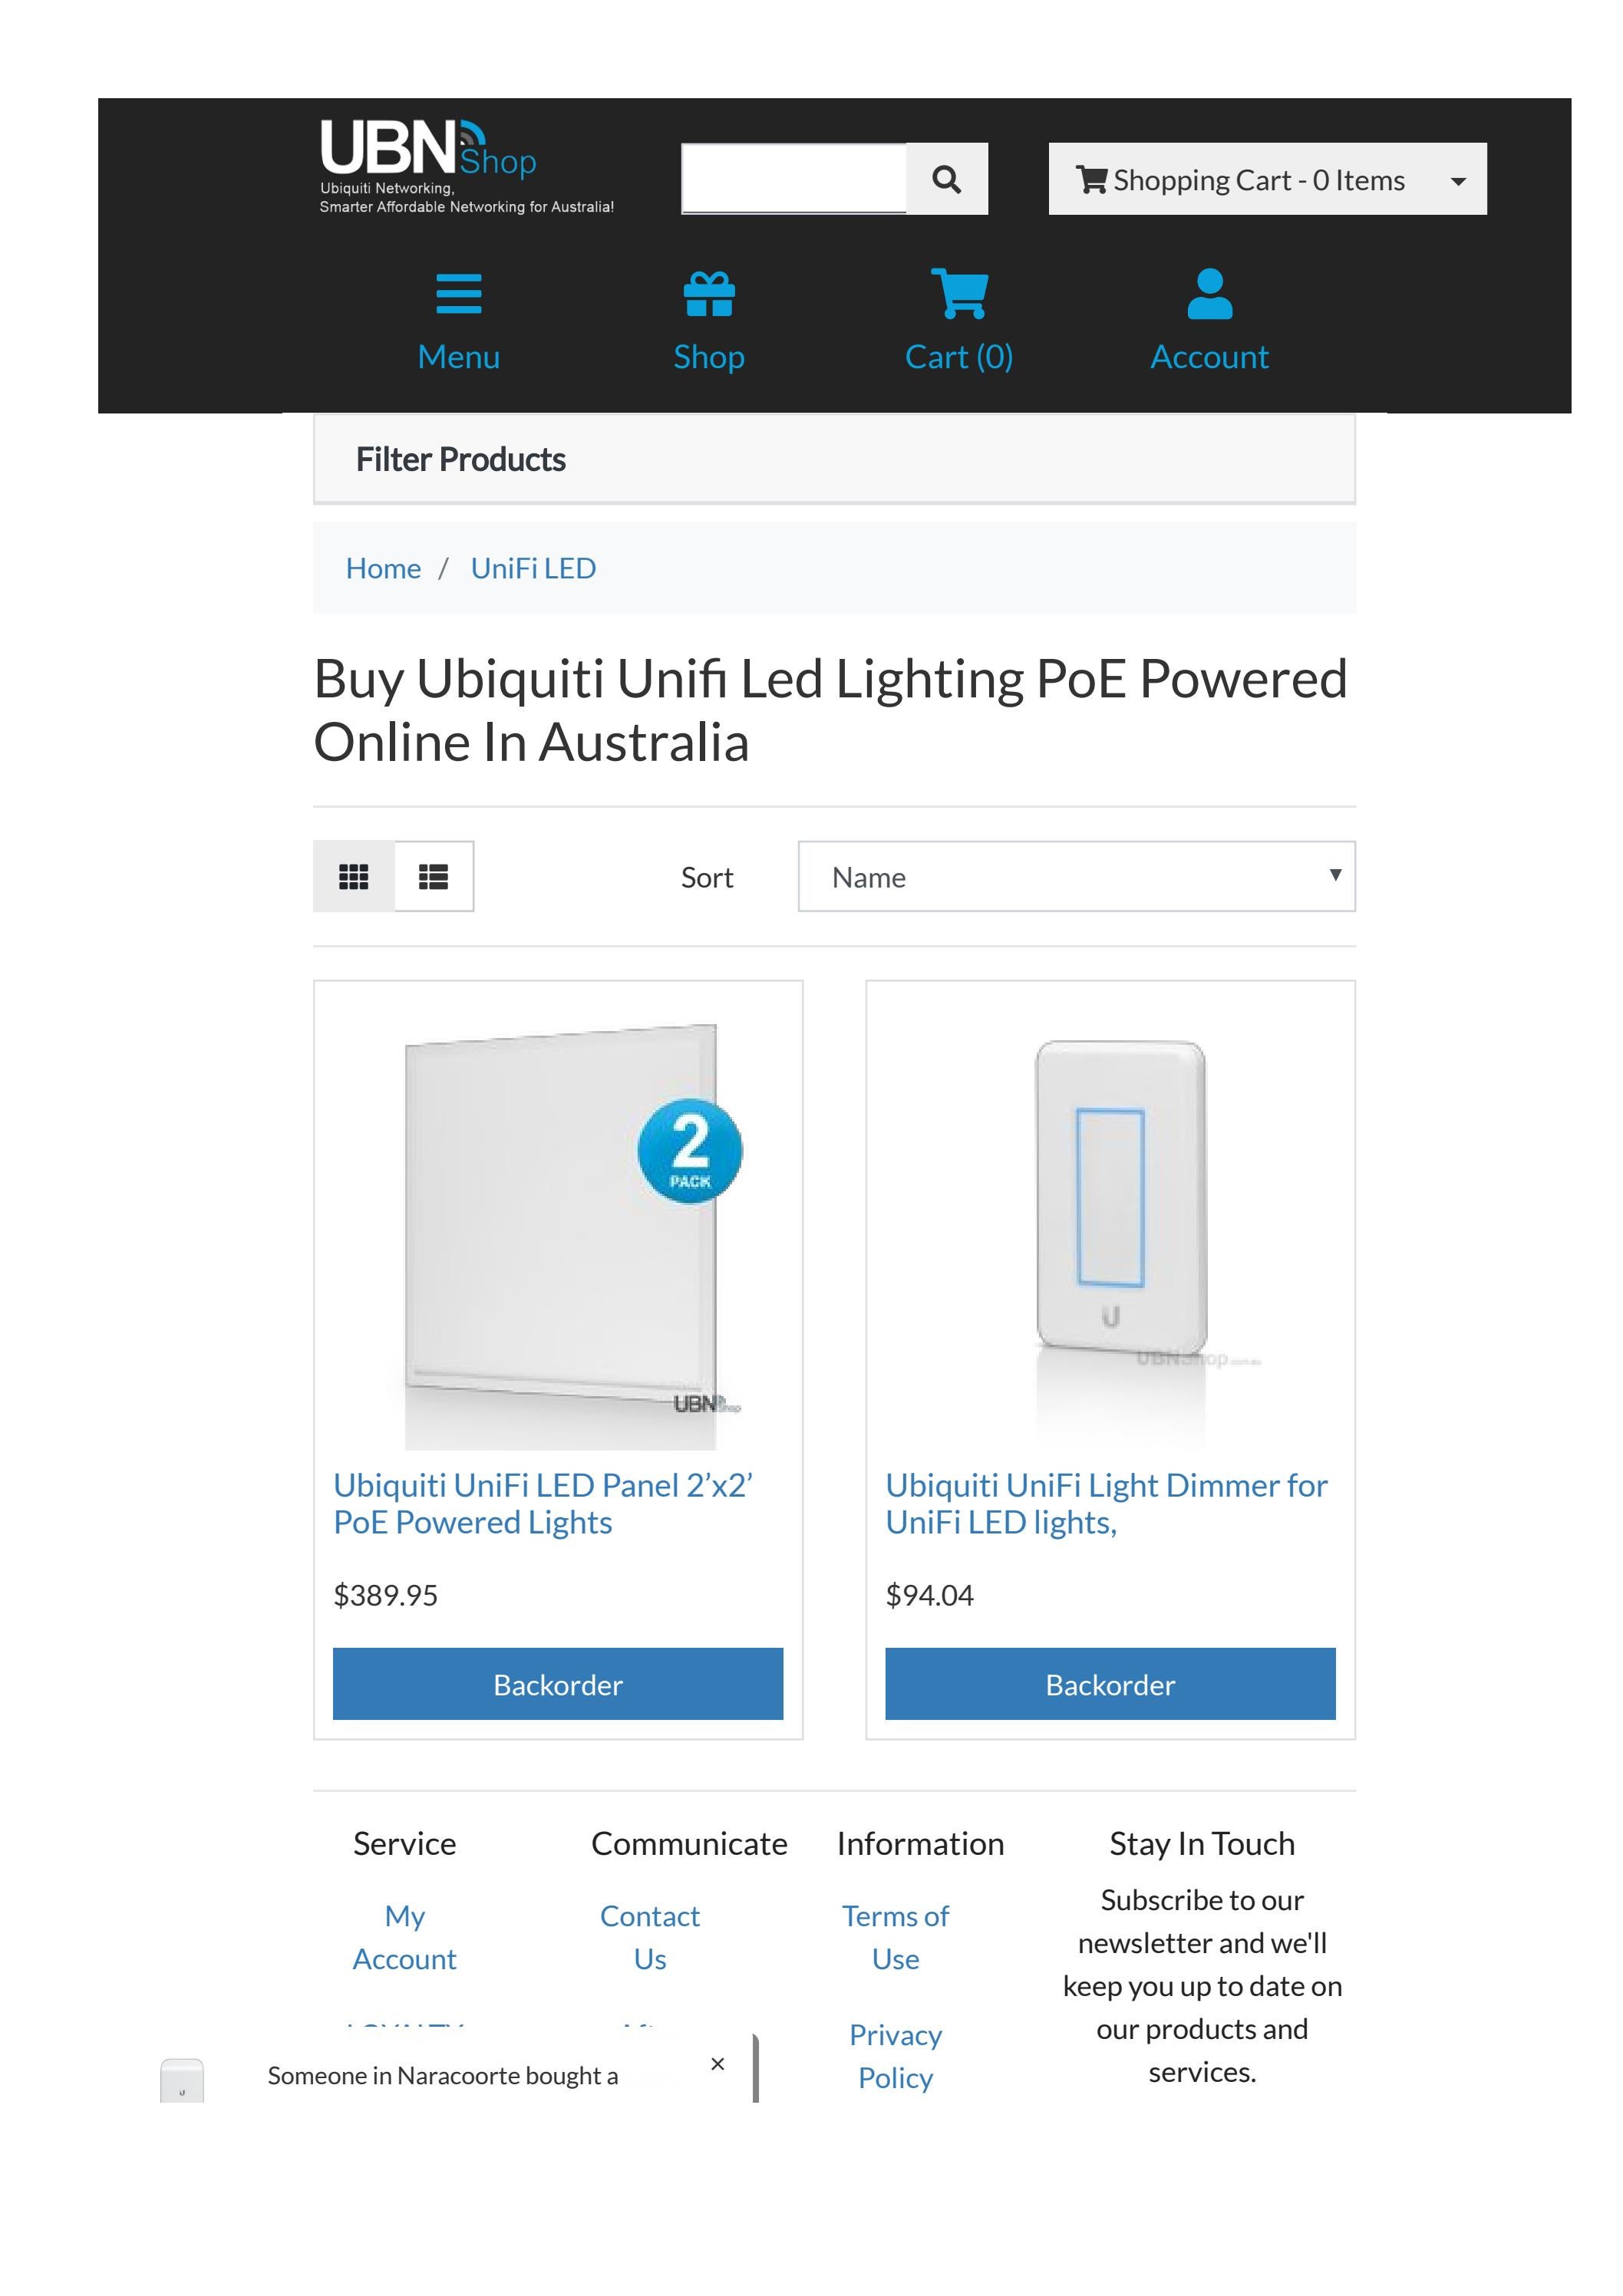Backorder the UniFi Light Dimmer

pyautogui.click(x=1109, y=1685)
